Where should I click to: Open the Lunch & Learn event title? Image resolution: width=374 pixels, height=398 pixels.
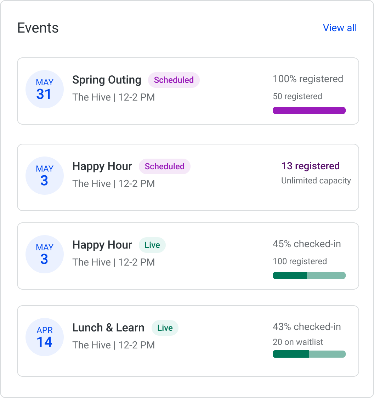[108, 328]
